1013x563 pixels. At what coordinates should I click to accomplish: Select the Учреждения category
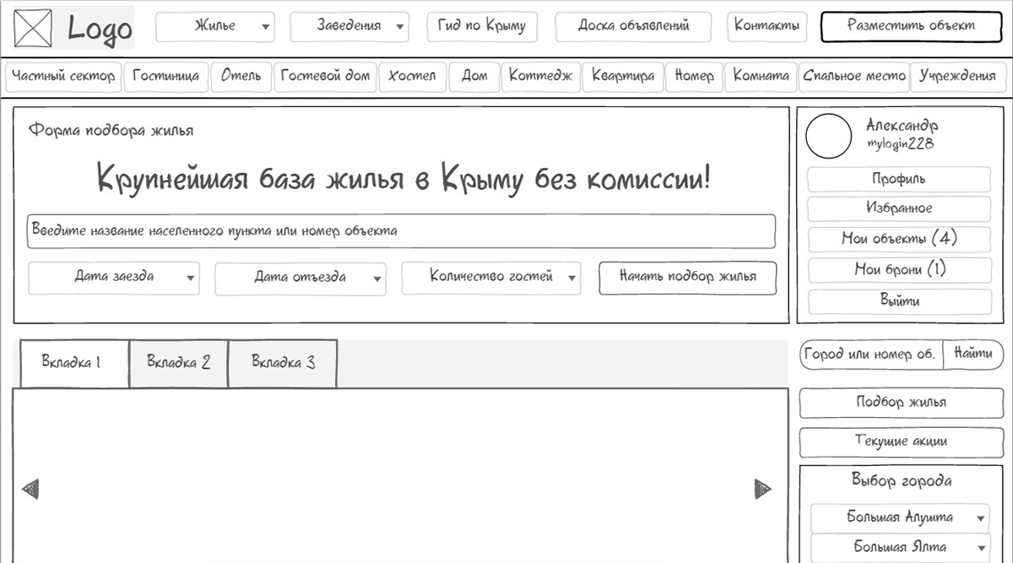(958, 77)
